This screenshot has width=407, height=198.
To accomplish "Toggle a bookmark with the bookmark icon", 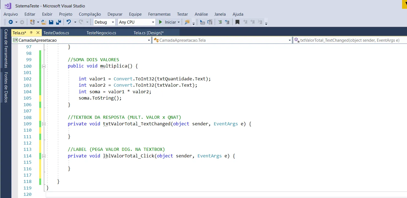I will pos(237,22).
